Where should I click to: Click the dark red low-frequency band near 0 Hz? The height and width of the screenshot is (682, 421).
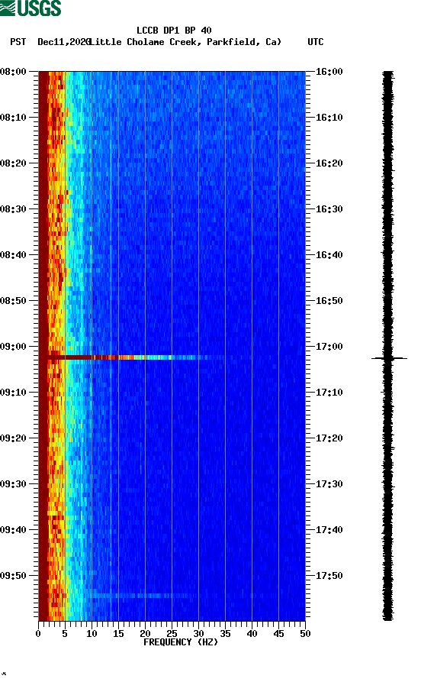point(43,346)
